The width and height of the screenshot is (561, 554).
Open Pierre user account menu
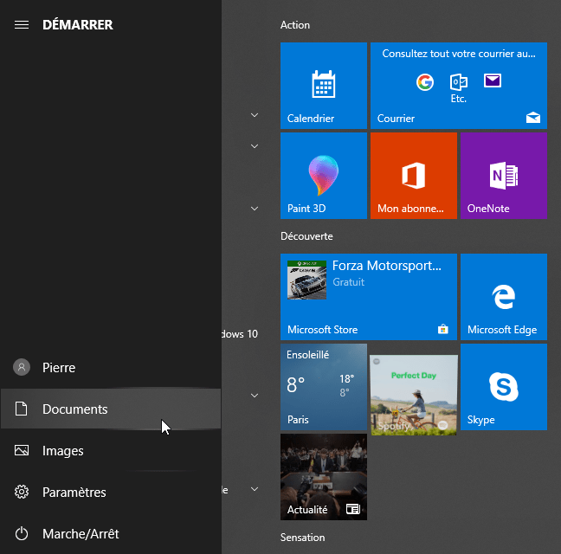tap(111, 367)
